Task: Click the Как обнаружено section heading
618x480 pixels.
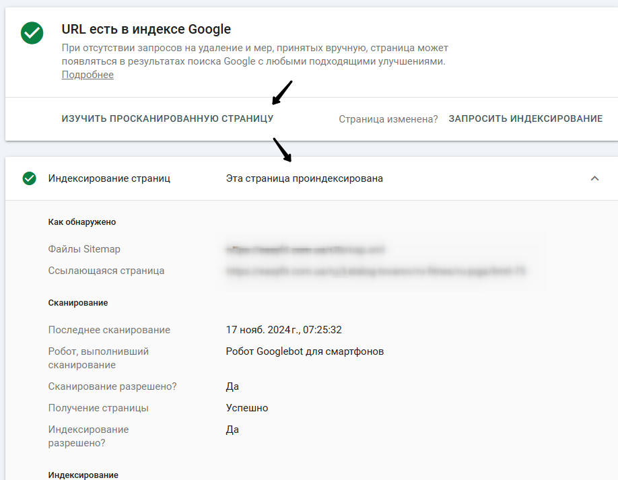Action: coord(82,221)
